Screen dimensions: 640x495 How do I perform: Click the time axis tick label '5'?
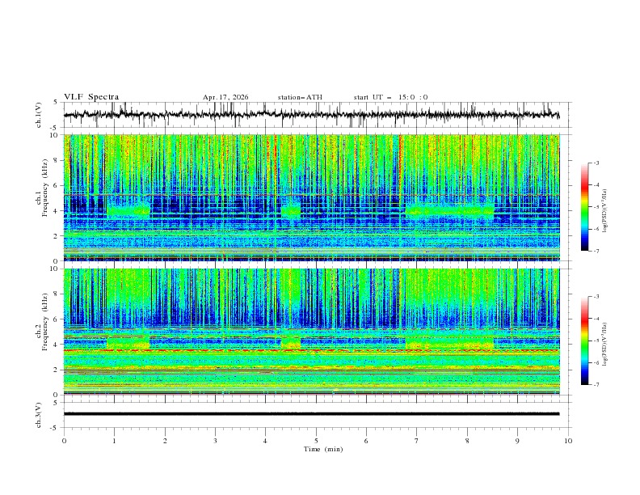point(316,441)
